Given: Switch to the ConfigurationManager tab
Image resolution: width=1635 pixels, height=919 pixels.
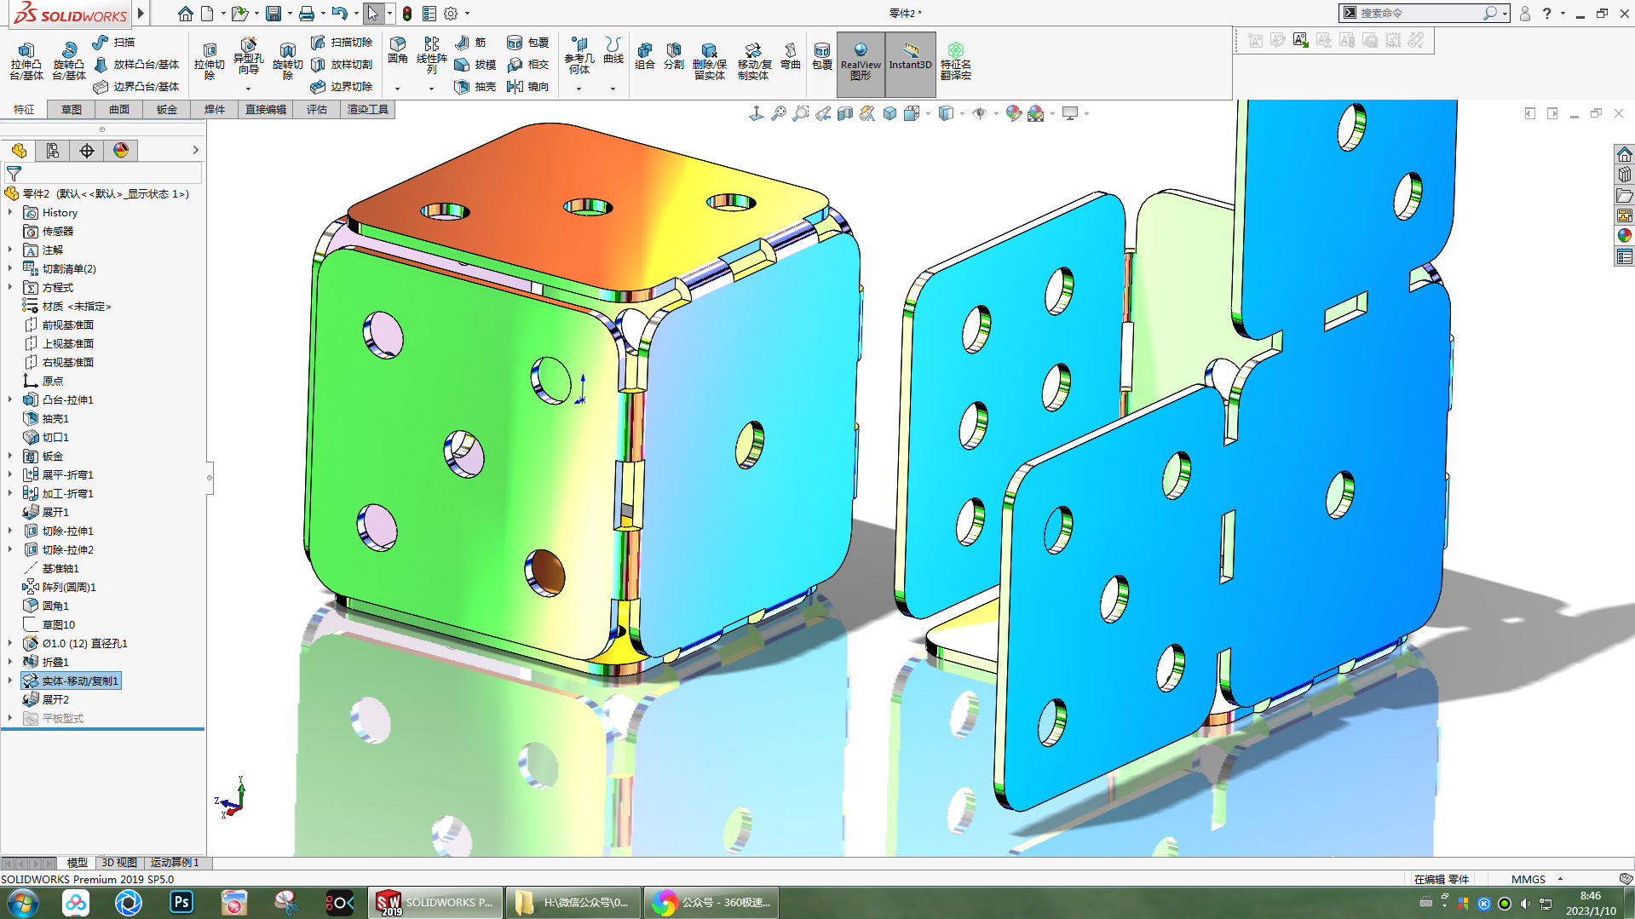Looking at the screenshot, I should 87,151.
